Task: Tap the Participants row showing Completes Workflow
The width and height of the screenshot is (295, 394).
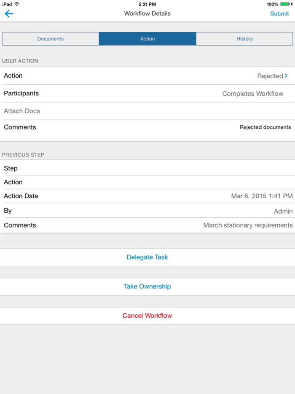Action: [147, 93]
